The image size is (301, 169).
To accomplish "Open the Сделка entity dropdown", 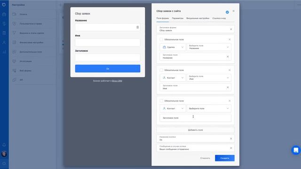I will pos(173,47).
